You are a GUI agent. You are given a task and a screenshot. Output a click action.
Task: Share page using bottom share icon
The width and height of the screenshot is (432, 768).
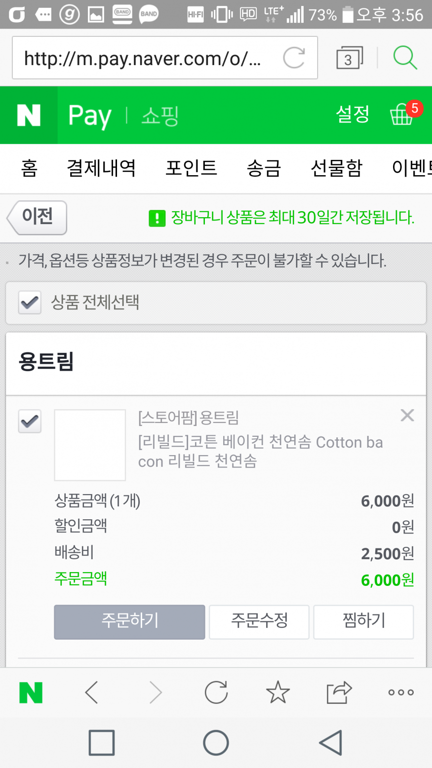click(x=339, y=692)
